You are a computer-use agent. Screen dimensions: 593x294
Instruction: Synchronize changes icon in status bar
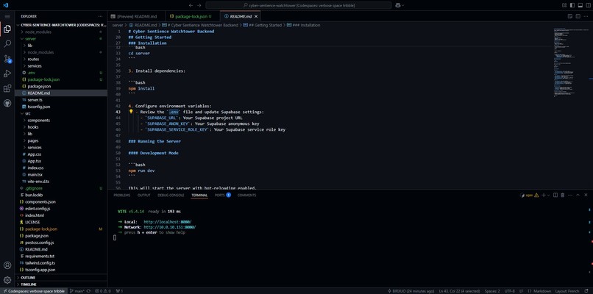[x=88, y=291]
